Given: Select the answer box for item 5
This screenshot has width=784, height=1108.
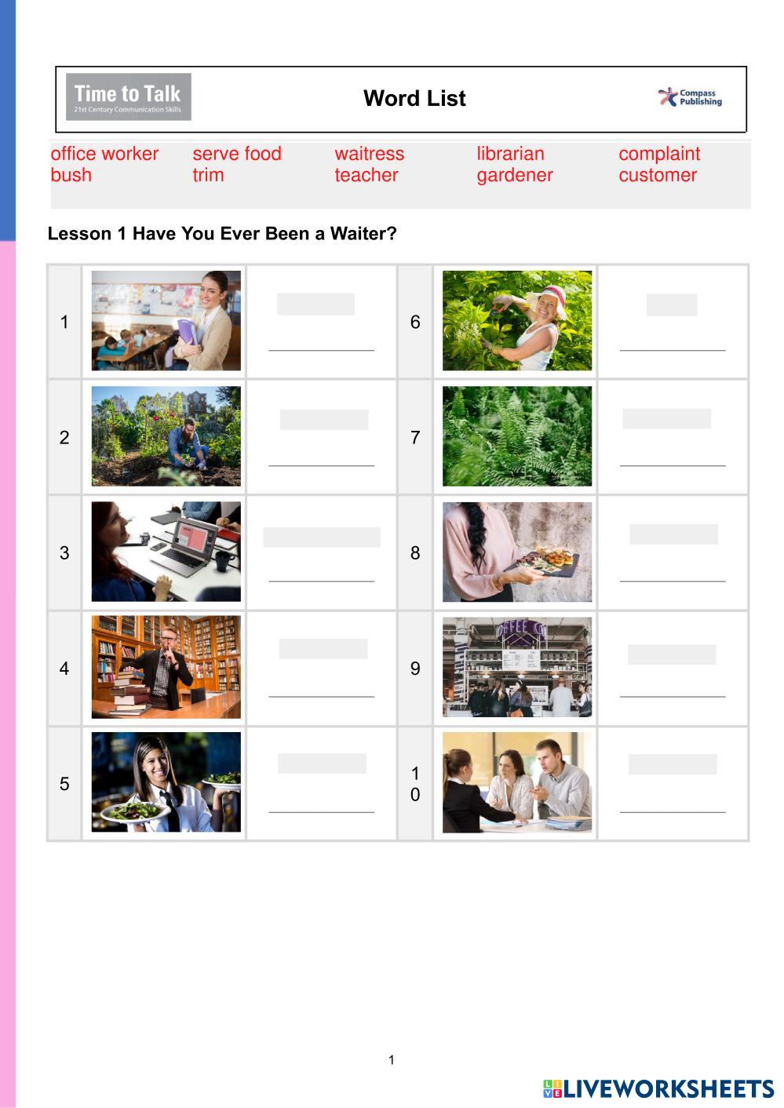Looking at the screenshot, I should (x=323, y=764).
